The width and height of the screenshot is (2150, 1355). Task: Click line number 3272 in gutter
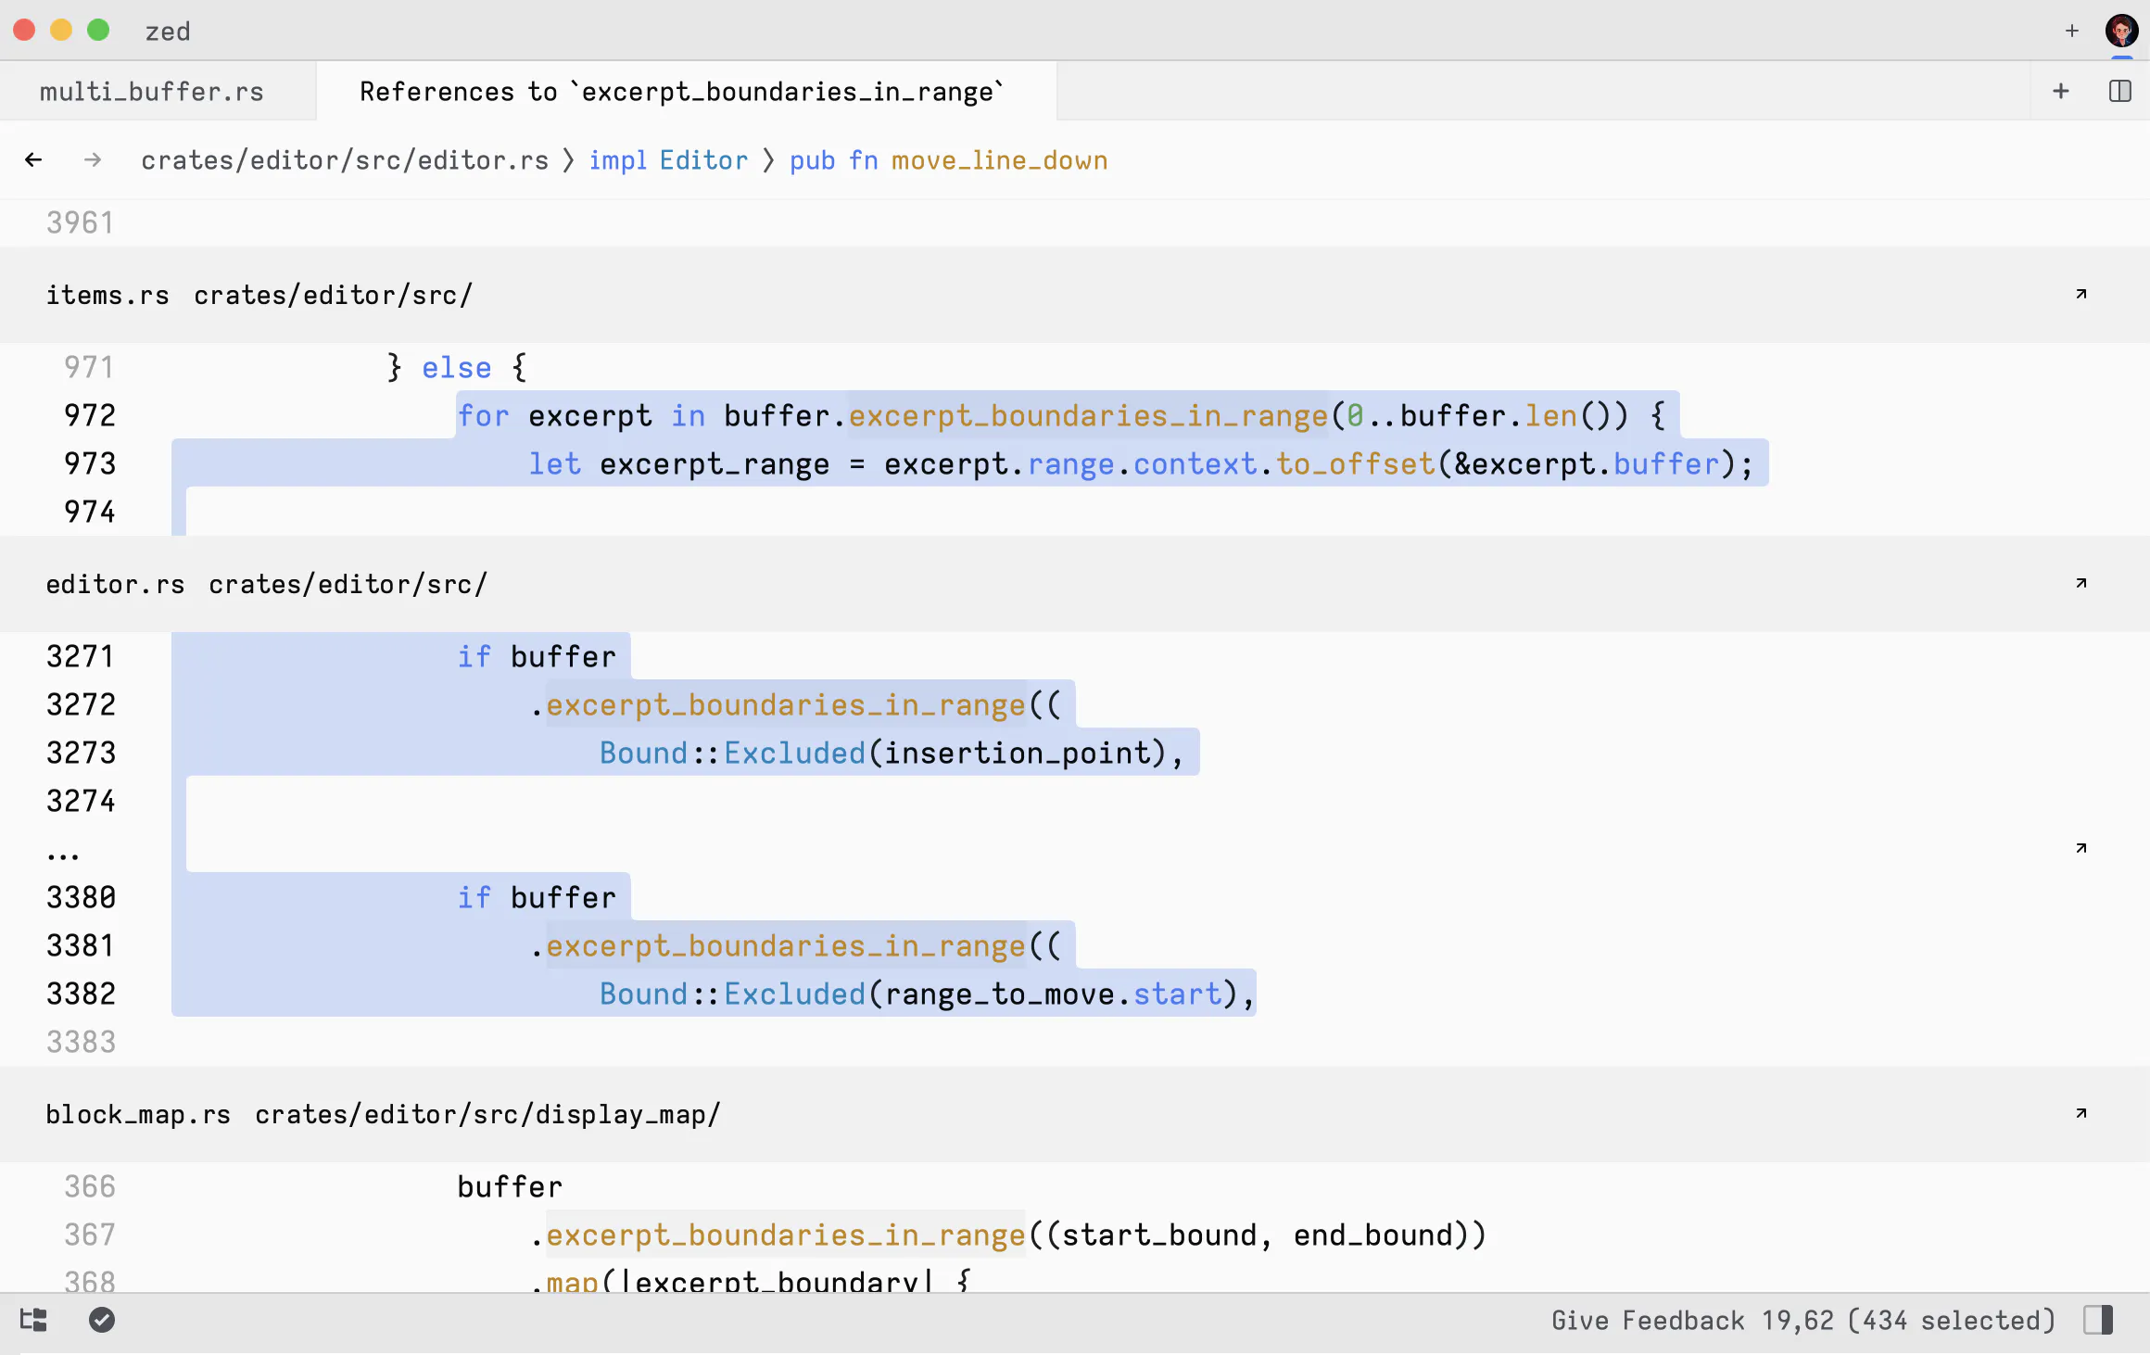[82, 704]
